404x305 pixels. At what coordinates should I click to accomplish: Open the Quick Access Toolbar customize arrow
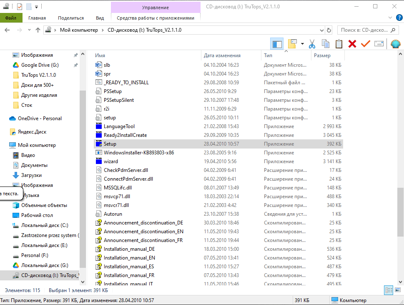[36, 7]
